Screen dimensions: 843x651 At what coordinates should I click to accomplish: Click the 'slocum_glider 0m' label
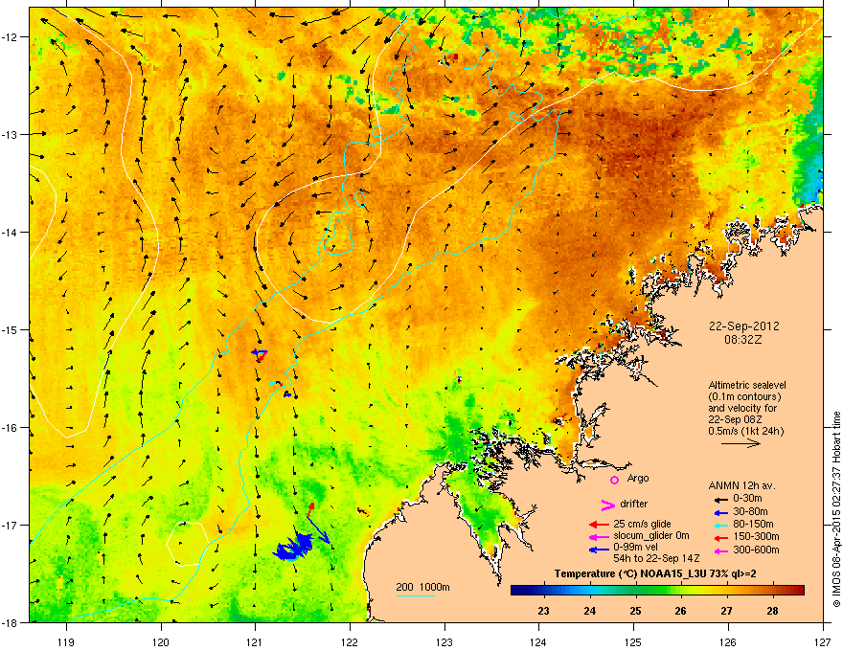click(x=651, y=536)
